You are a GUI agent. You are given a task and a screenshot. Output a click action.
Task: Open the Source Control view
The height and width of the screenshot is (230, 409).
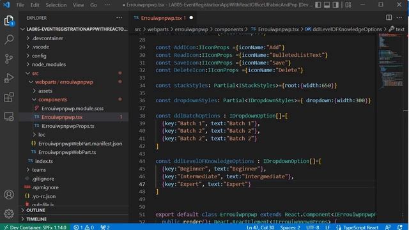tap(9, 59)
